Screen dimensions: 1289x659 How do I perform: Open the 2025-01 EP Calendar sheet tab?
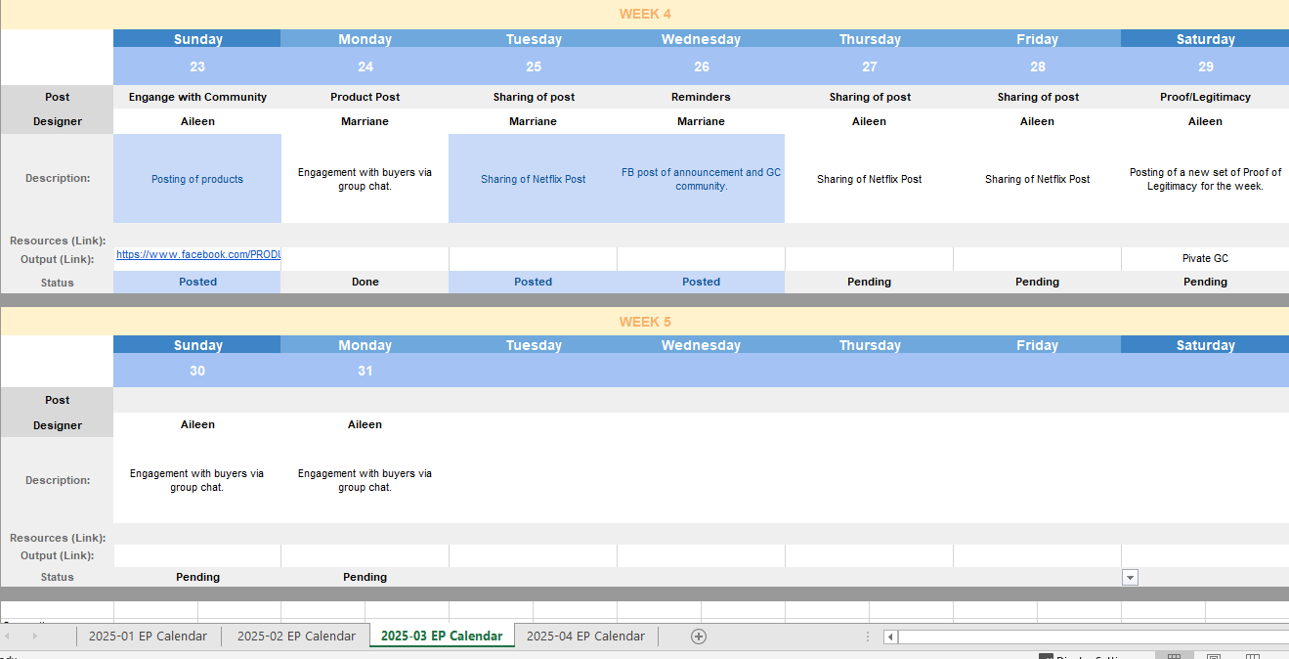148,637
